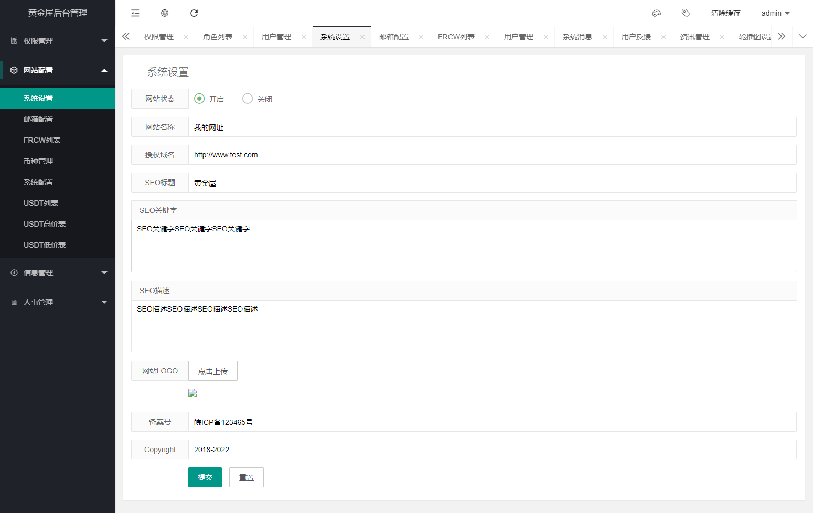Open the tab operations dropdown arrow
813x513 pixels.
pyautogui.click(x=803, y=36)
